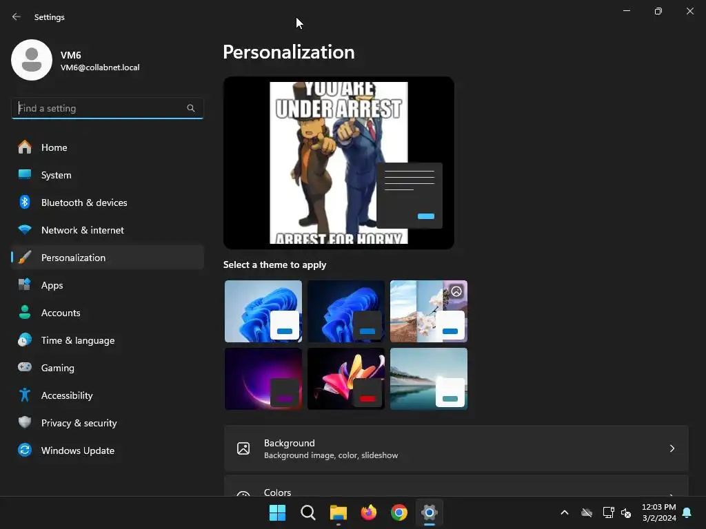Restore down the Settings window
Viewport: 706px width, 529px height.
[x=658, y=11]
